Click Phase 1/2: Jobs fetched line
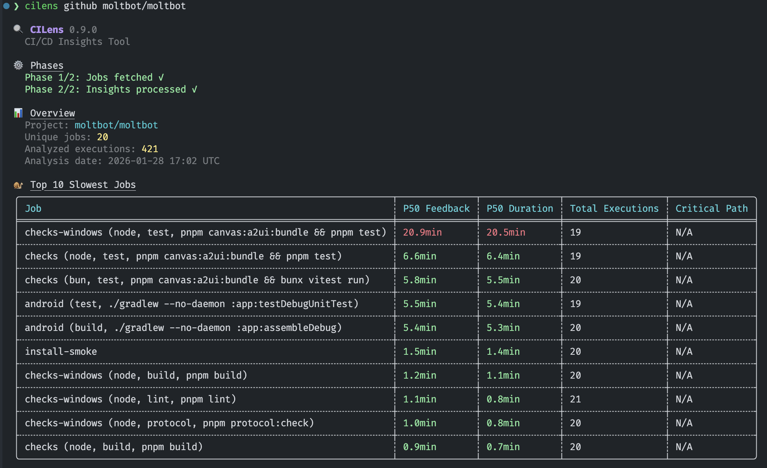Viewport: 767px width, 468px height. (x=95, y=77)
